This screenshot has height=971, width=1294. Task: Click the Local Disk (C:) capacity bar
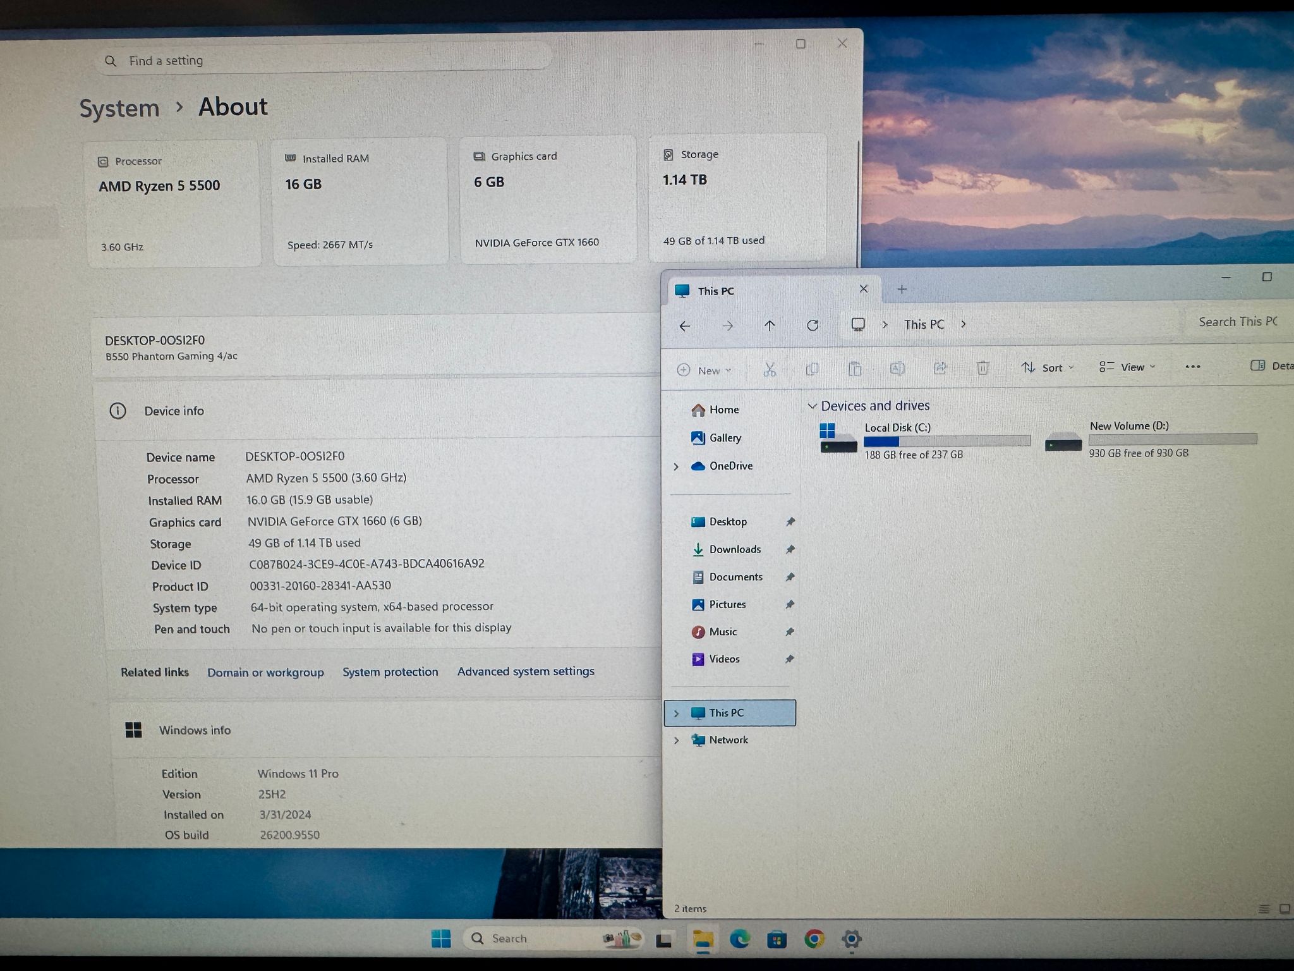[x=947, y=441]
